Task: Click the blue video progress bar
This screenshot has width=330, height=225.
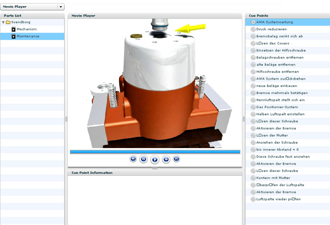Action: pyautogui.click(x=155, y=152)
